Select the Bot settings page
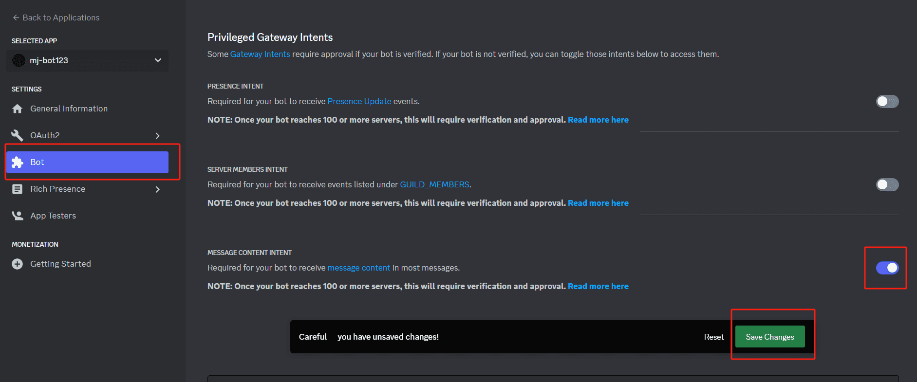 [x=87, y=162]
